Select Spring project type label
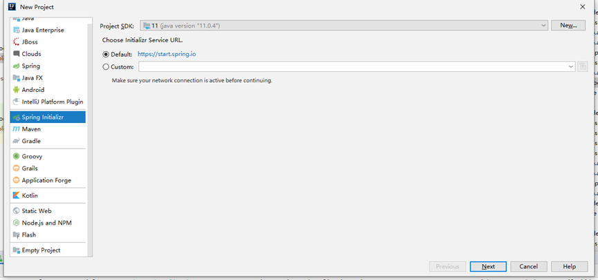 (31, 66)
